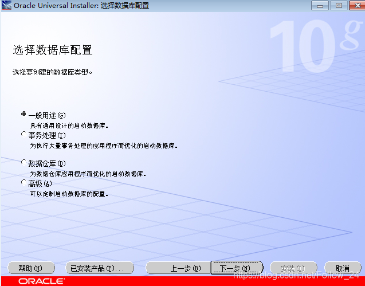This screenshot has width=365, height=286.
Task: Click the description 可以定制启动数据库的配置。
Action: point(69,194)
